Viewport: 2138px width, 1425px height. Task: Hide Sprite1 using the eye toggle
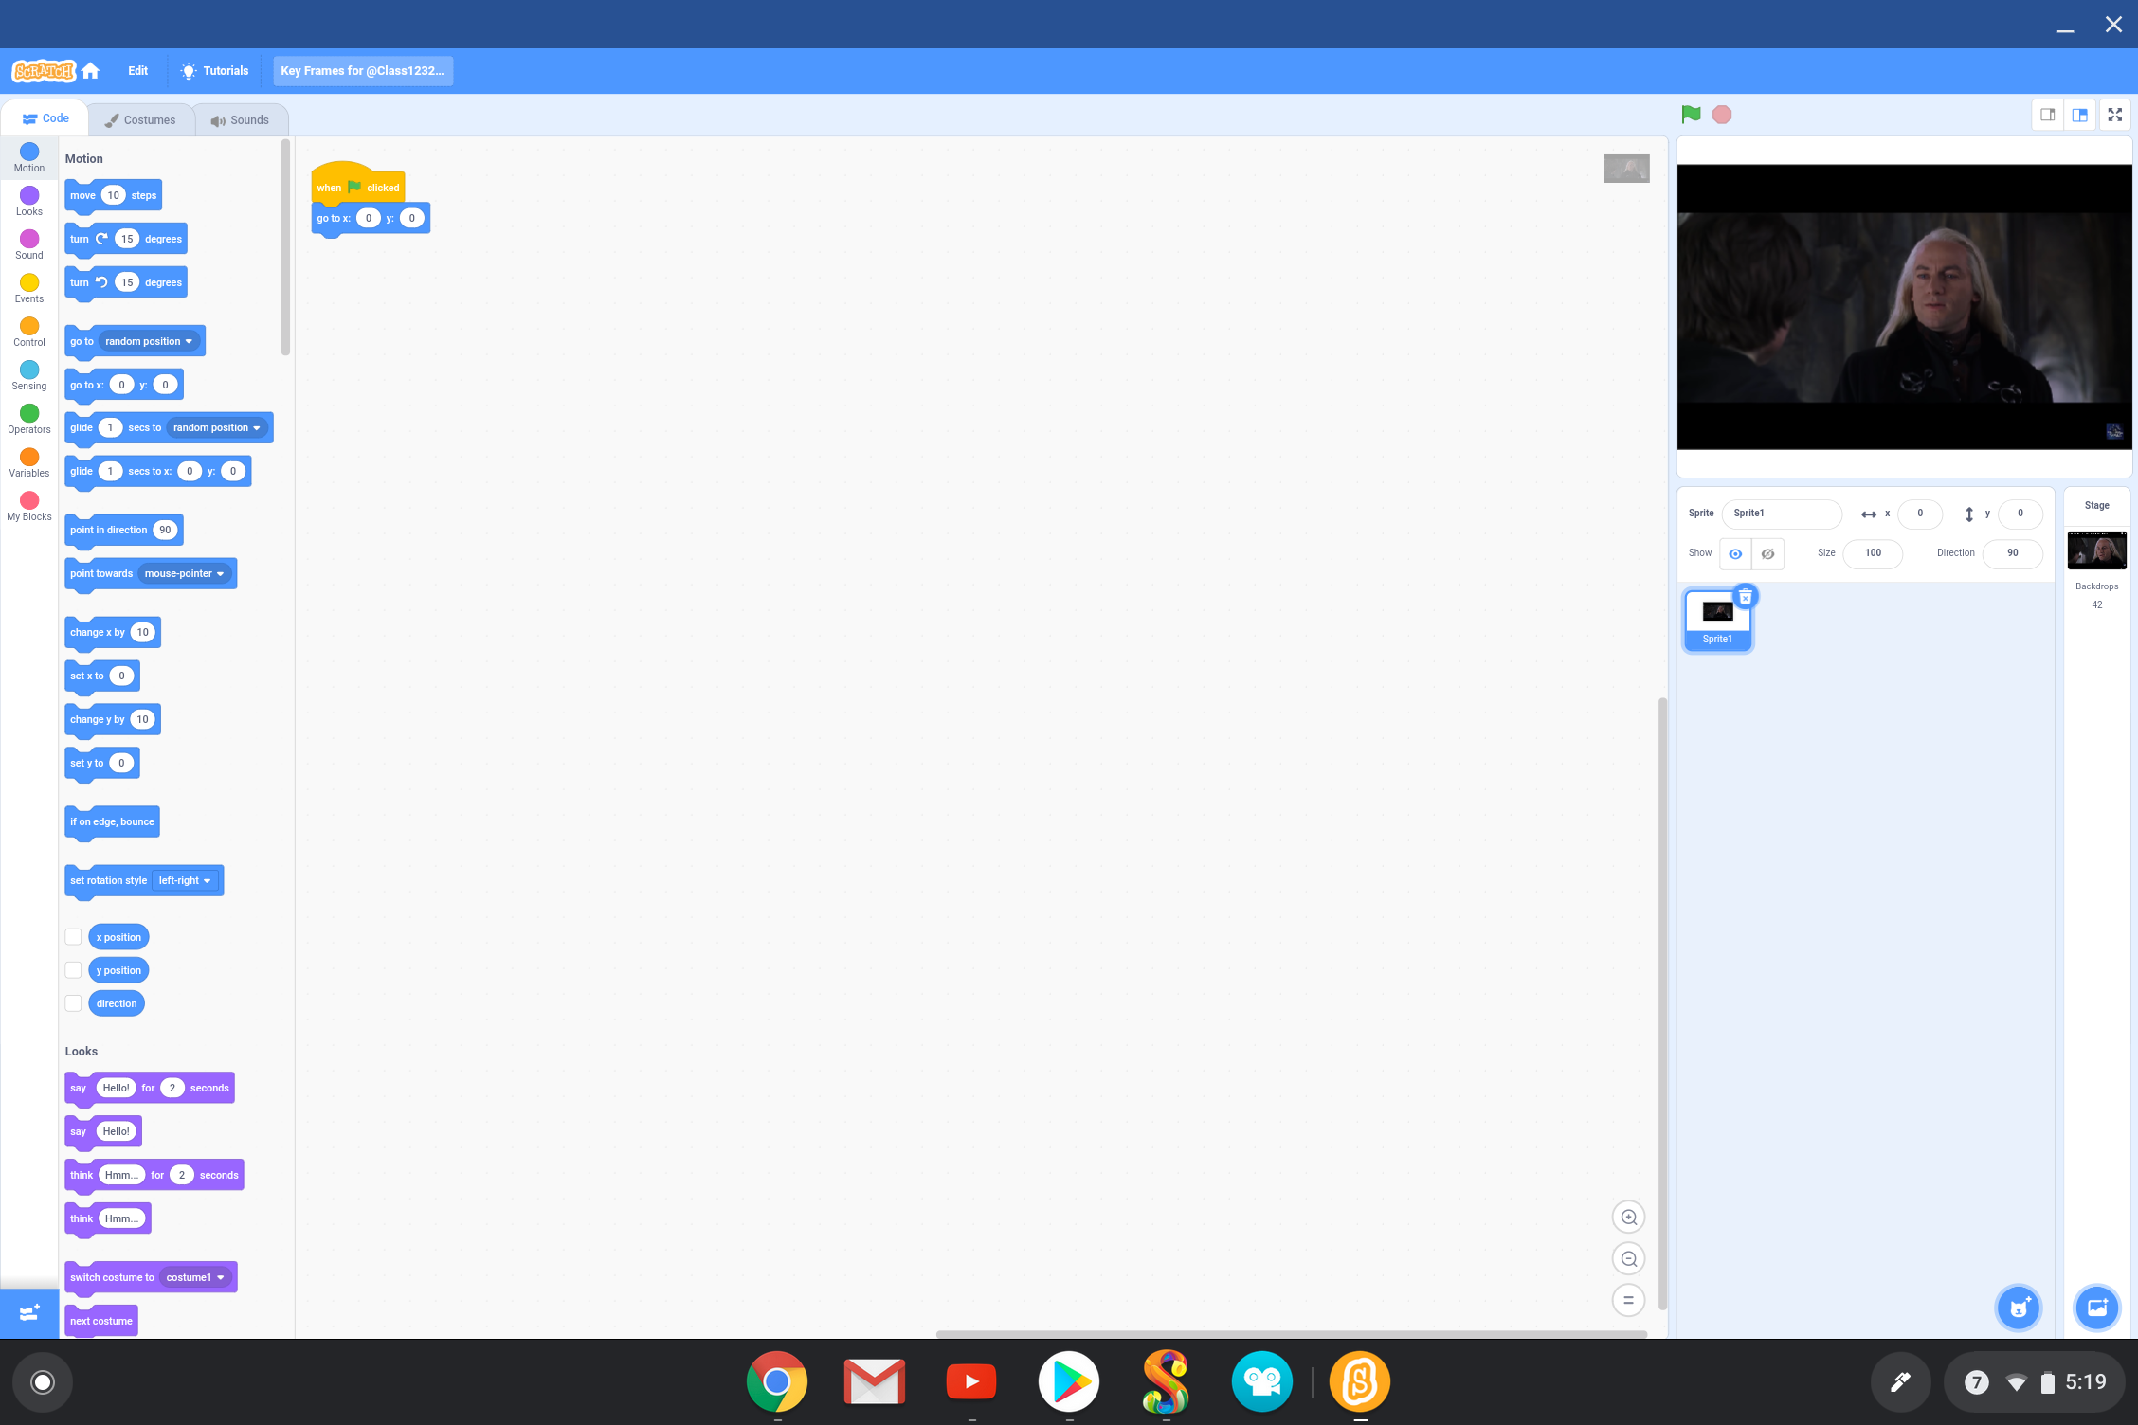[x=1766, y=553]
